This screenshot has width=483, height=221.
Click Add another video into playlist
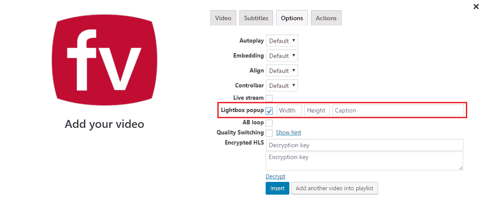334,188
